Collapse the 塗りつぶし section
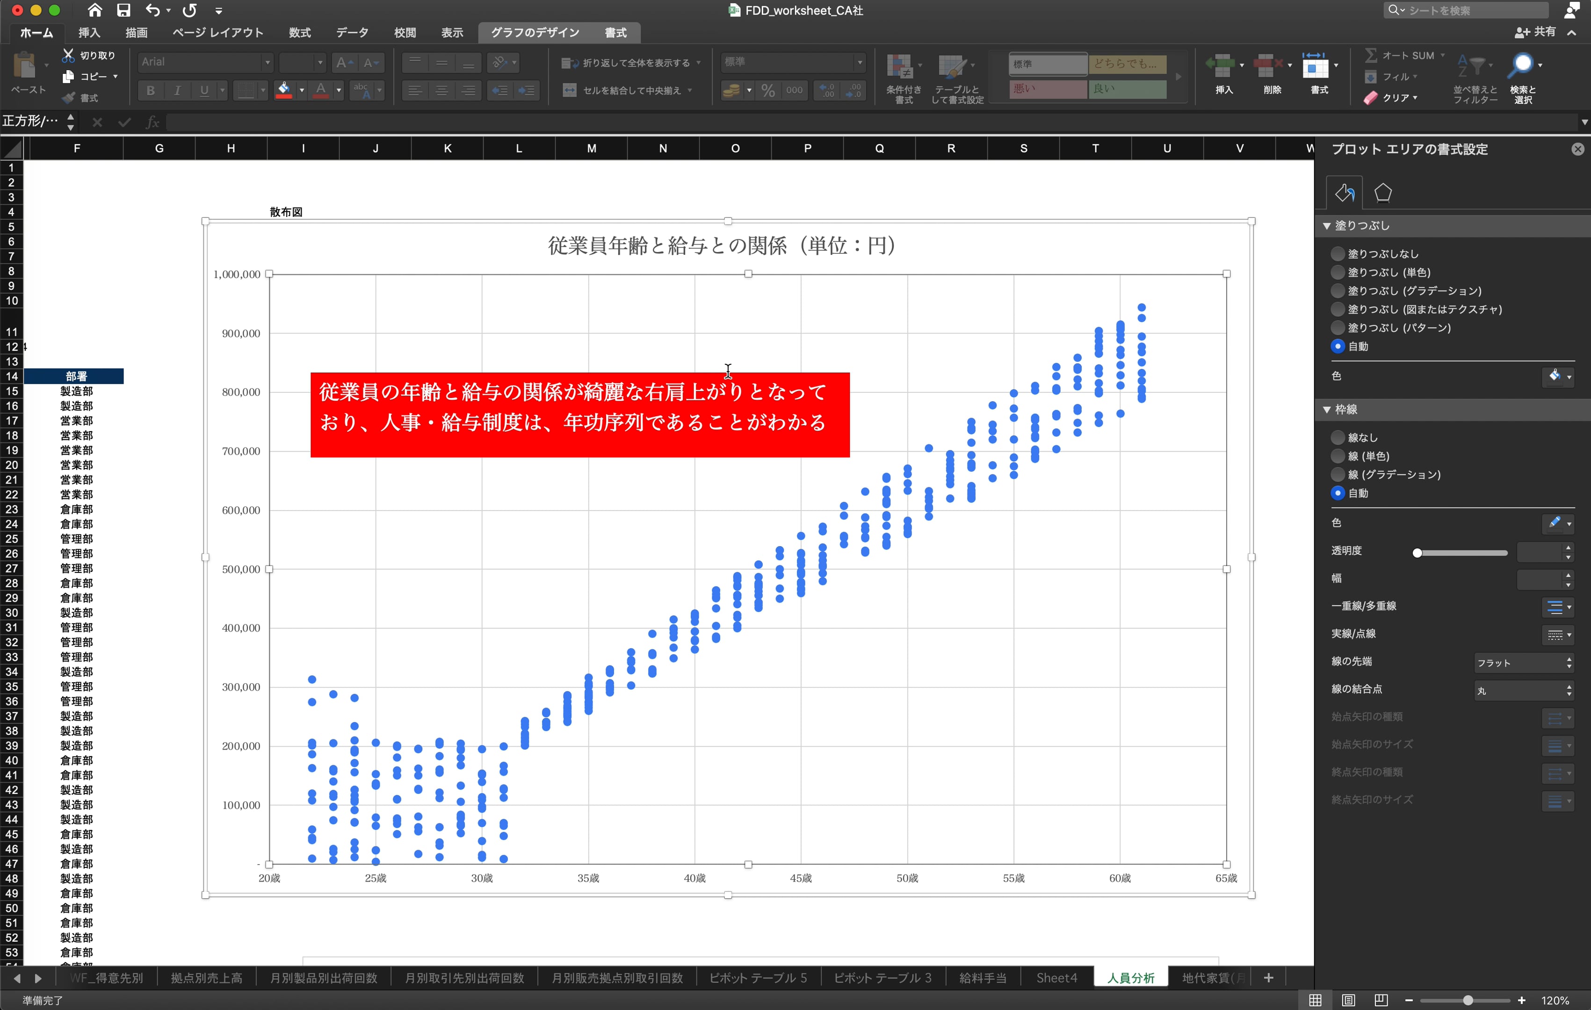The image size is (1591, 1010). coord(1328,225)
